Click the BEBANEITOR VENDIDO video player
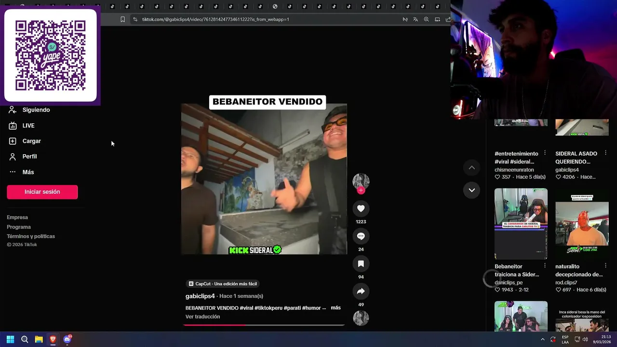 point(264,179)
